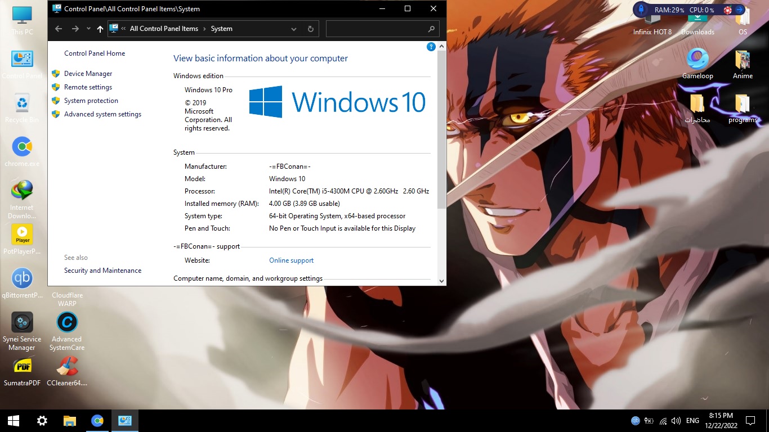Open the Windows Start menu
769x432 pixels.
click(14, 421)
